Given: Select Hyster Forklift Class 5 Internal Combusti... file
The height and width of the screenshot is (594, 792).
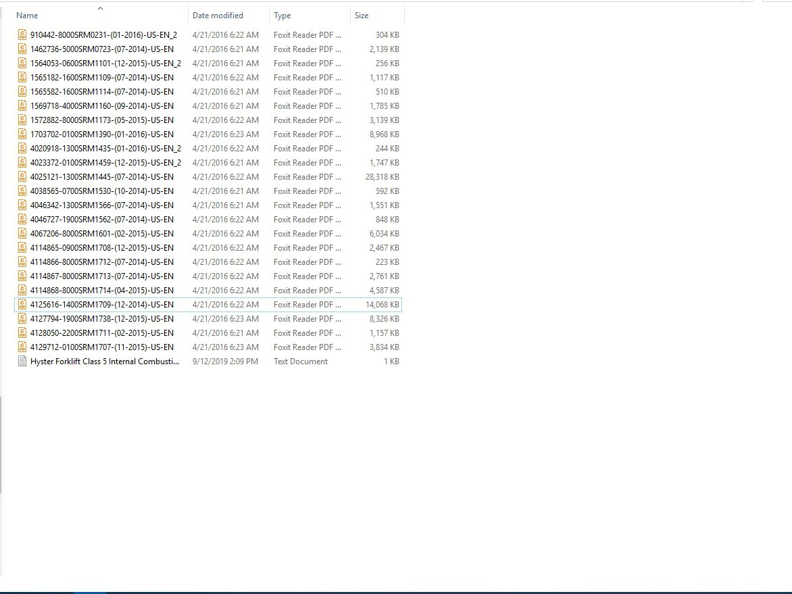Looking at the screenshot, I should click(105, 361).
